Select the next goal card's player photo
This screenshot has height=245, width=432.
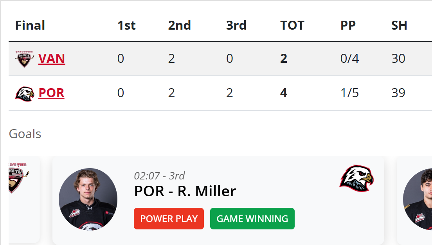418,199
